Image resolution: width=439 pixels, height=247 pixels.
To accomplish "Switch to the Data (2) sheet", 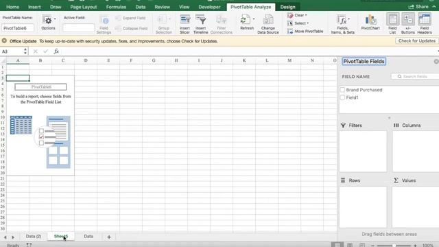I will [x=34, y=236].
